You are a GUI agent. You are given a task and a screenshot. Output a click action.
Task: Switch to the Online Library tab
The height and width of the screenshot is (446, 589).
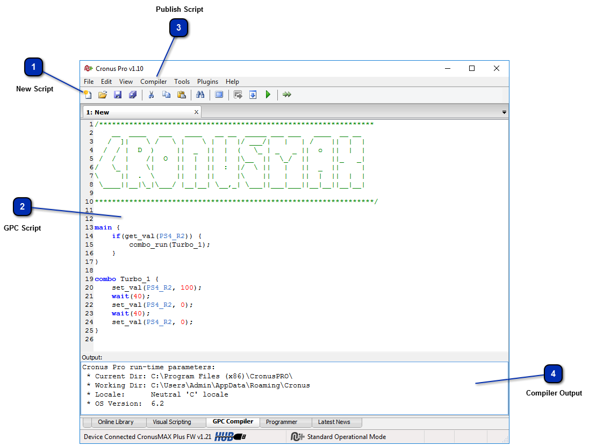coord(116,422)
